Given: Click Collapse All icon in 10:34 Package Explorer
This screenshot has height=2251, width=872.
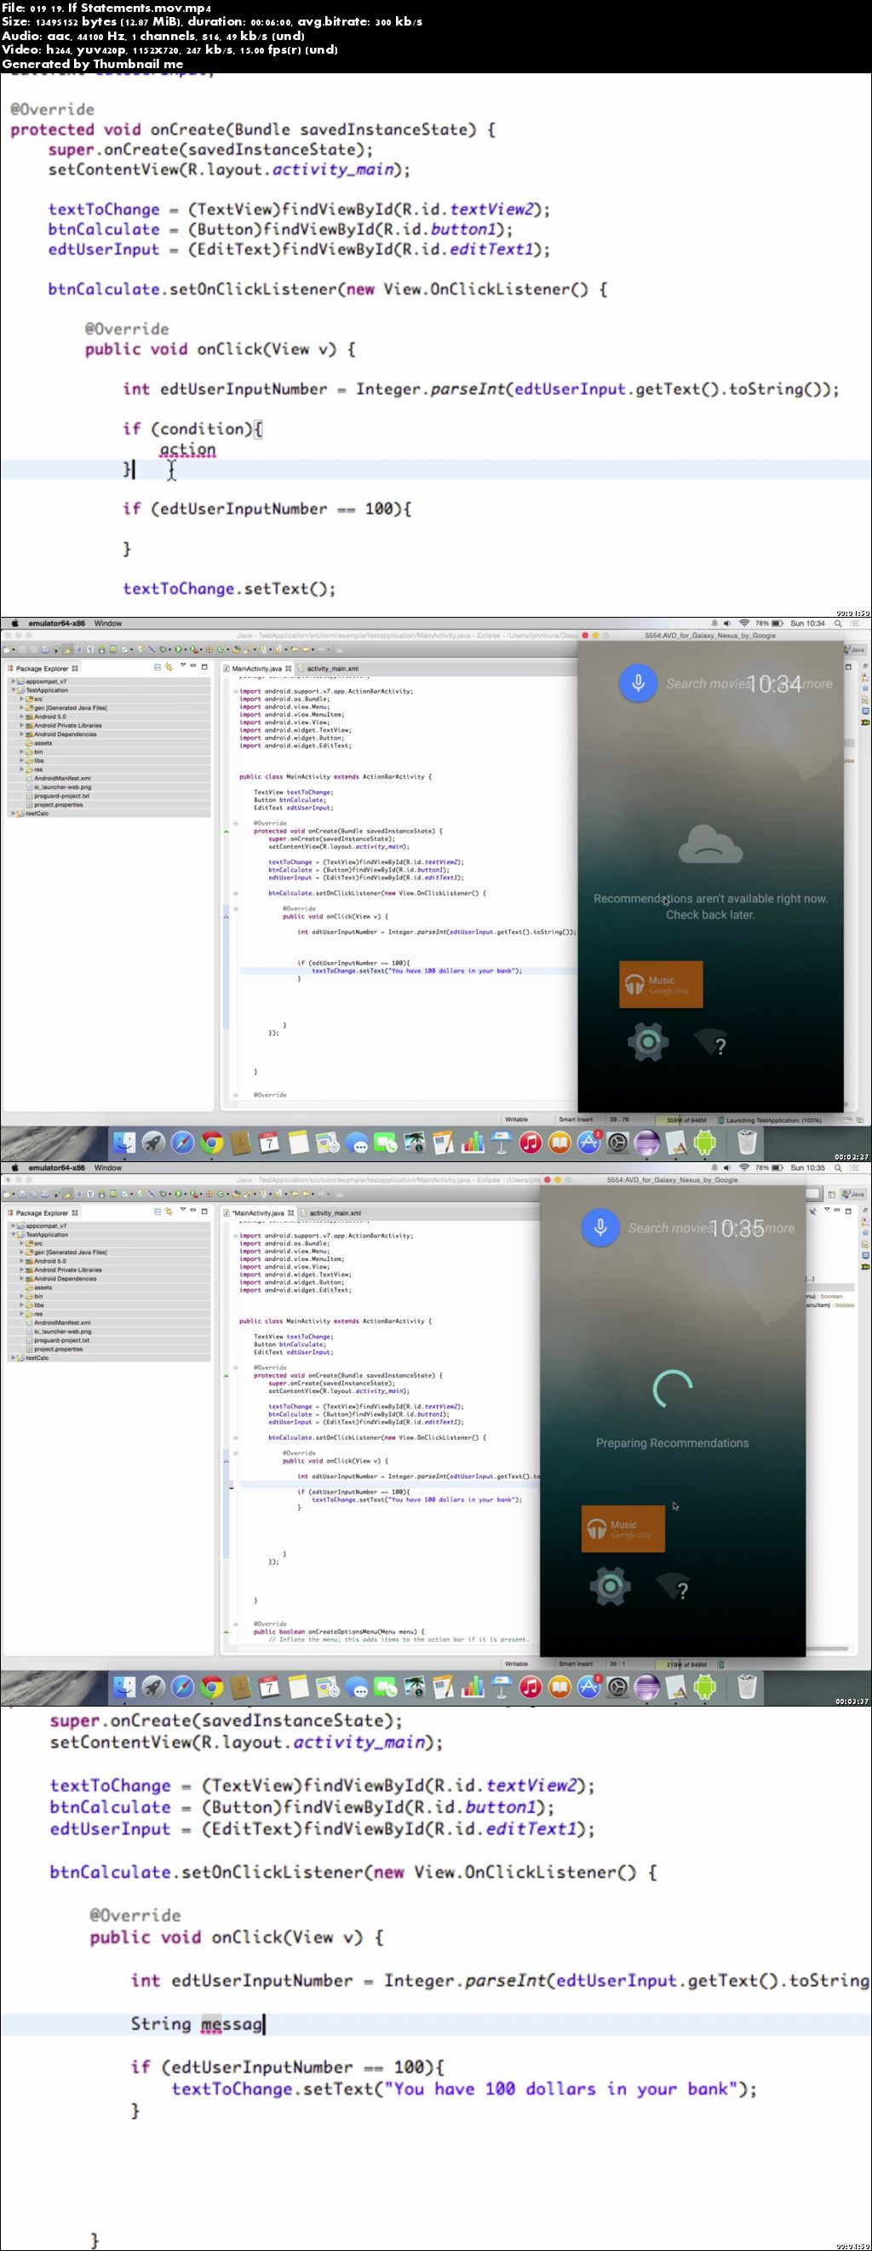Looking at the screenshot, I should pyautogui.click(x=158, y=667).
